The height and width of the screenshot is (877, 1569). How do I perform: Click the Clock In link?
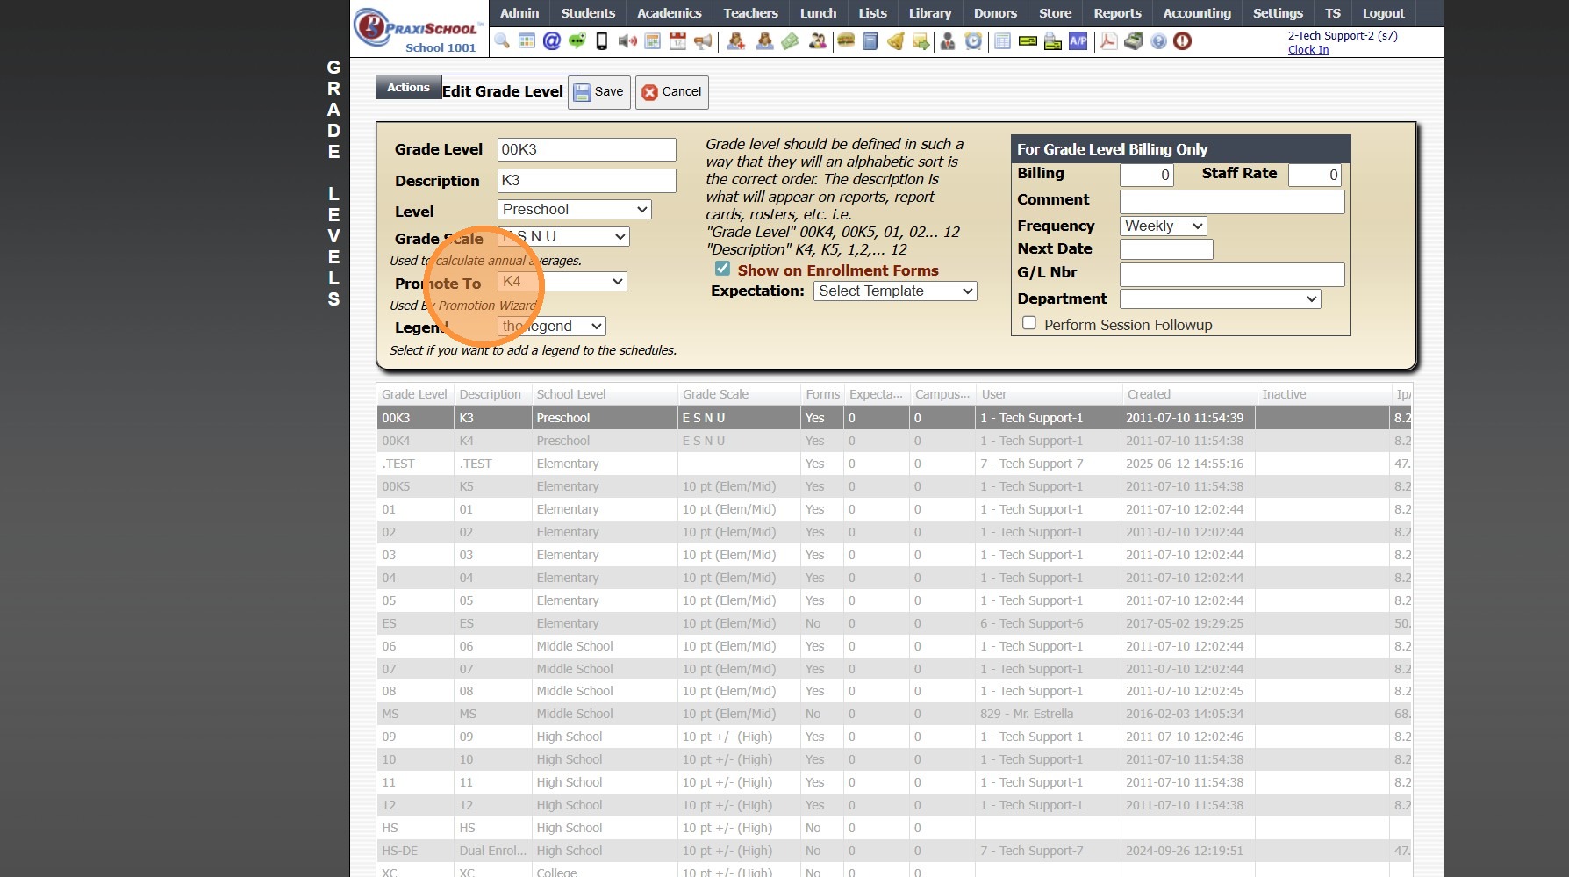click(x=1308, y=50)
